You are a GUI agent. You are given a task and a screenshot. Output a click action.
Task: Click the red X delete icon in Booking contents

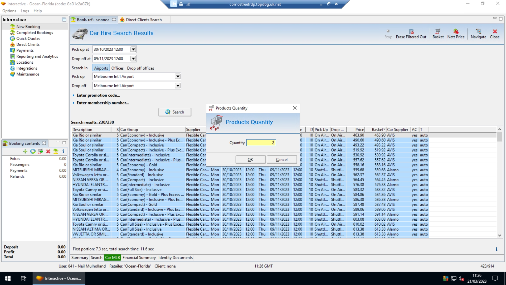48,151
